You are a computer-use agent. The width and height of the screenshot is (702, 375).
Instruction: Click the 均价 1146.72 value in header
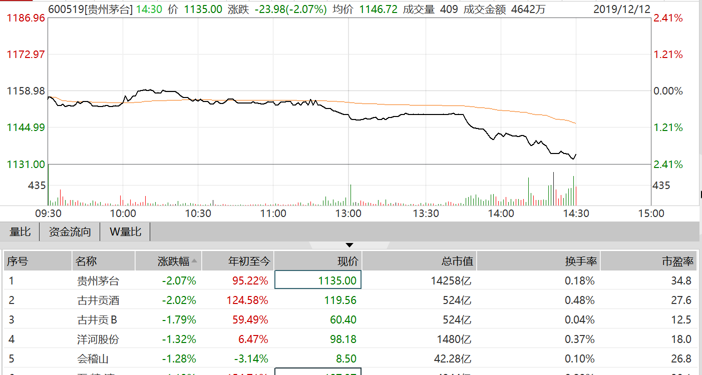[378, 9]
